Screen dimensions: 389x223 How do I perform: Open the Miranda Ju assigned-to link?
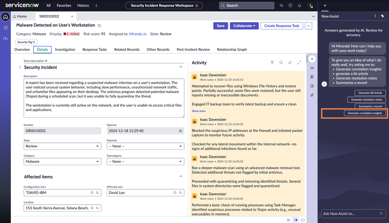pos(138,34)
